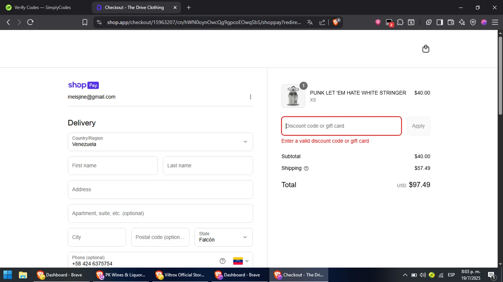Switch to PK Wines & Liquor taskbar window
Viewport: 503px width, 282px height.
[x=121, y=275]
